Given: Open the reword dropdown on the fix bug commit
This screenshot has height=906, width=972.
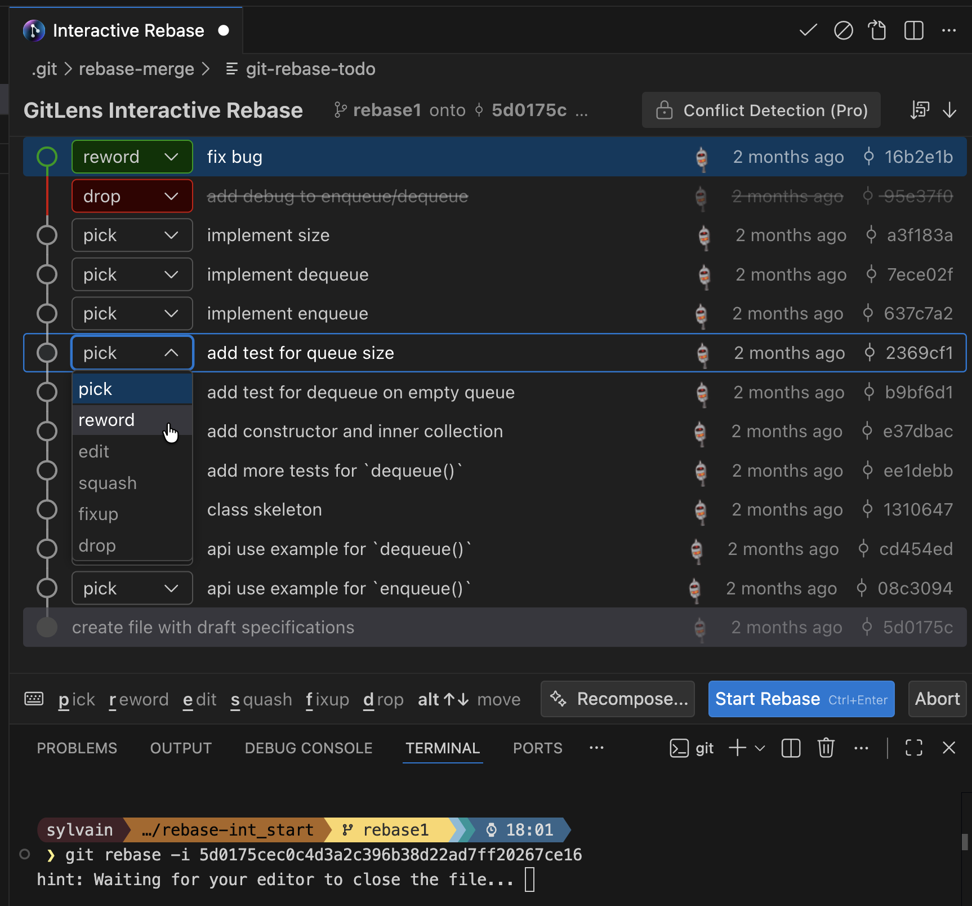Looking at the screenshot, I should click(x=132, y=157).
